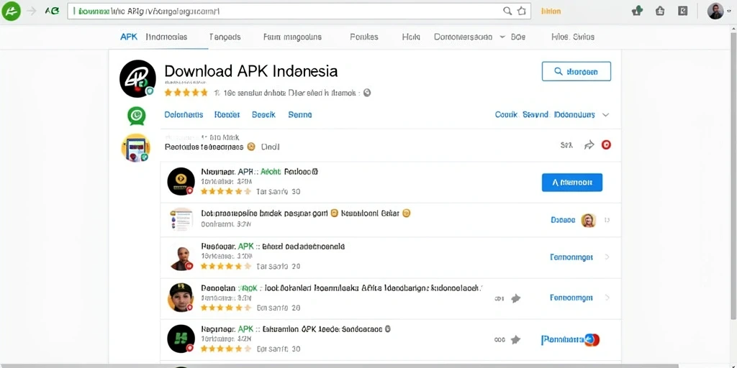Screen dimensions: 737x368
Task: Click the five-star rating under page title
Action: (186, 93)
